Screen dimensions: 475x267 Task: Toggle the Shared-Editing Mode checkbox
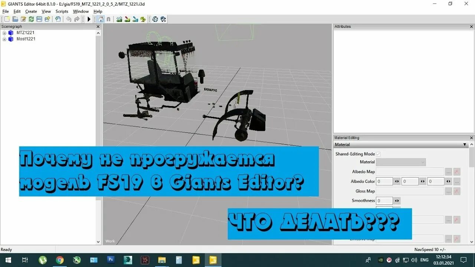378,154
